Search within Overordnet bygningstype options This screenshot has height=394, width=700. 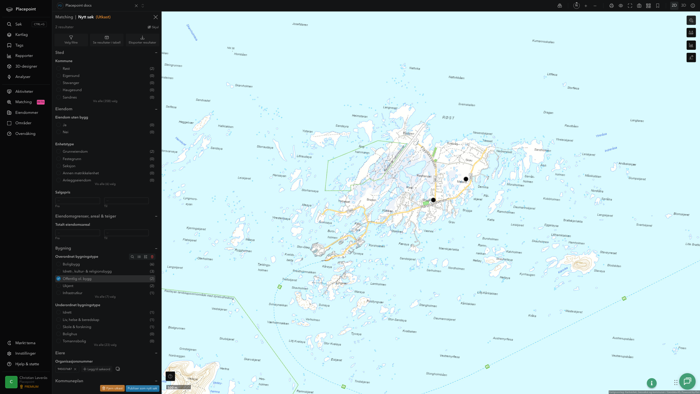pos(132,257)
